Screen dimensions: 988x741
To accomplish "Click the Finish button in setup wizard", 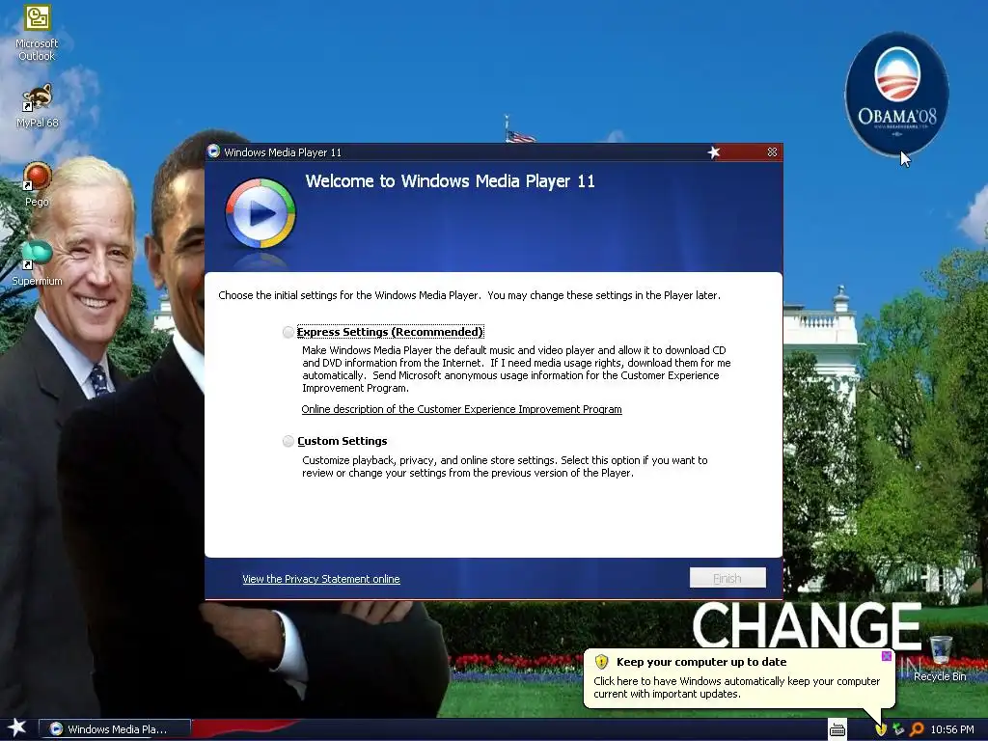I will (727, 578).
